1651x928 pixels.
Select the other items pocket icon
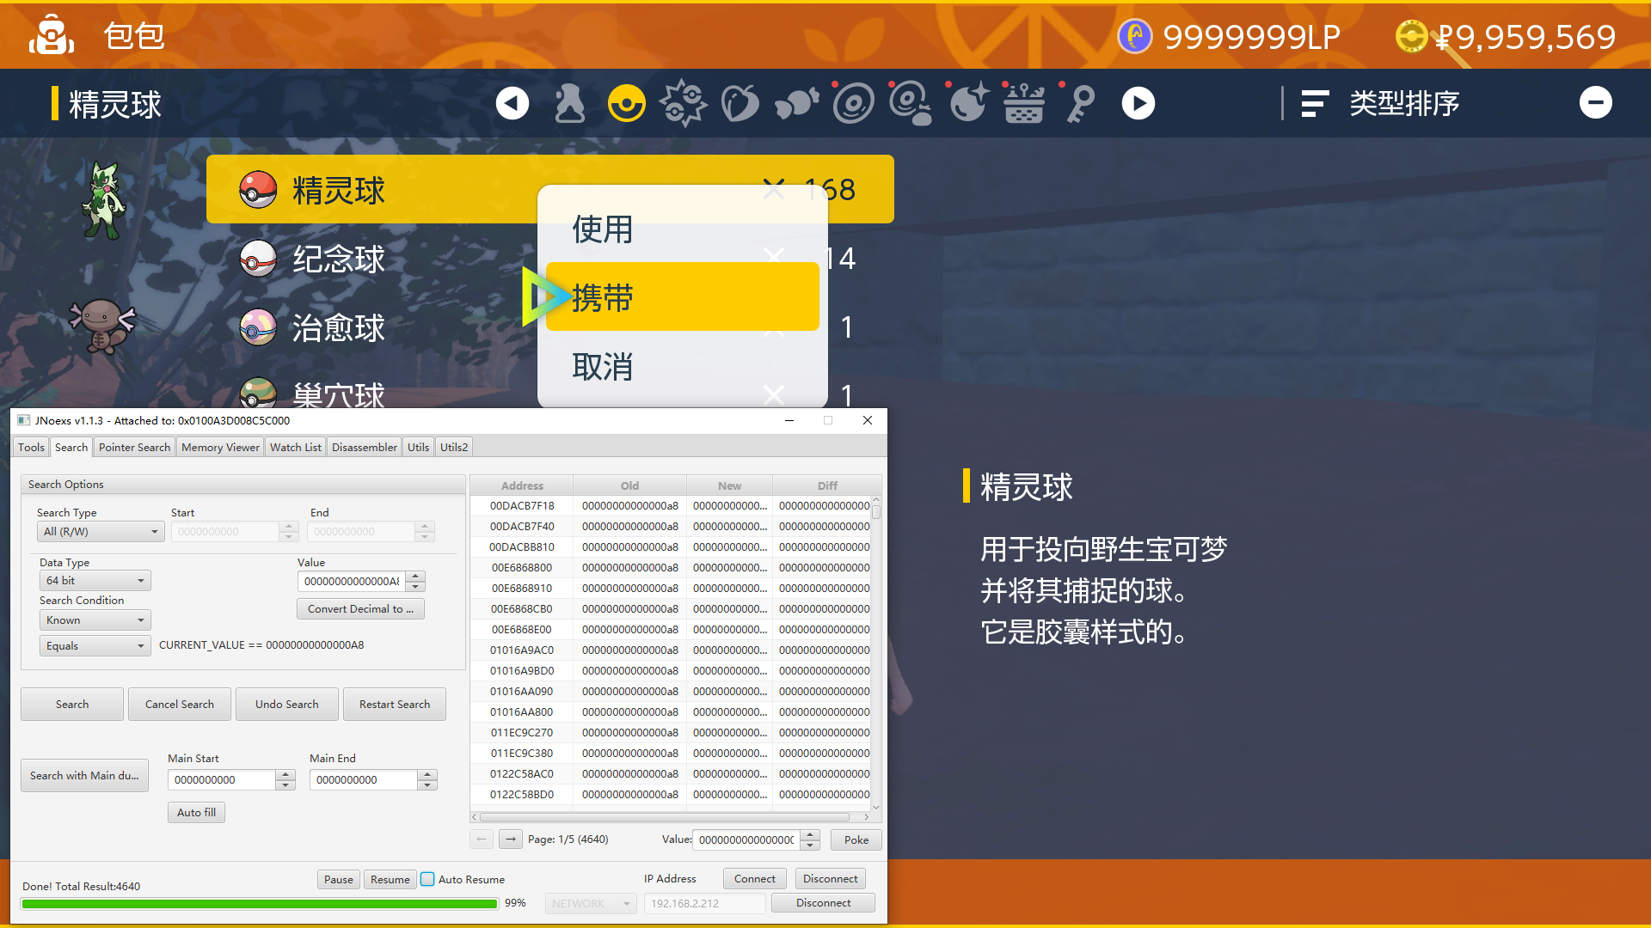click(797, 104)
